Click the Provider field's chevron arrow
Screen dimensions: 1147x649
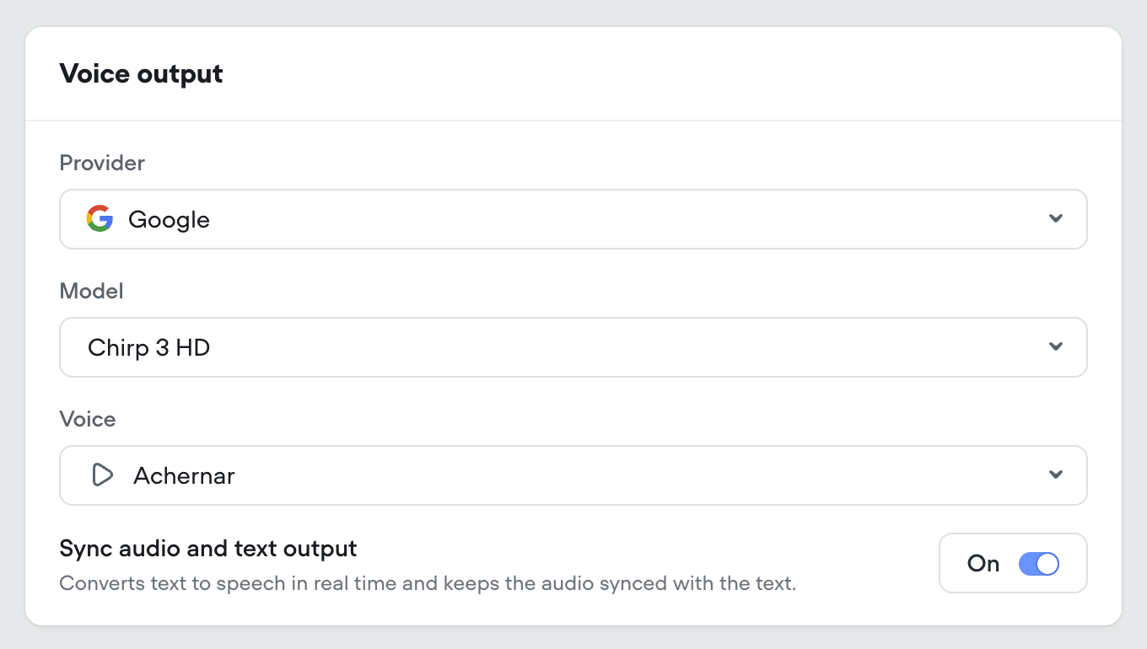point(1055,219)
